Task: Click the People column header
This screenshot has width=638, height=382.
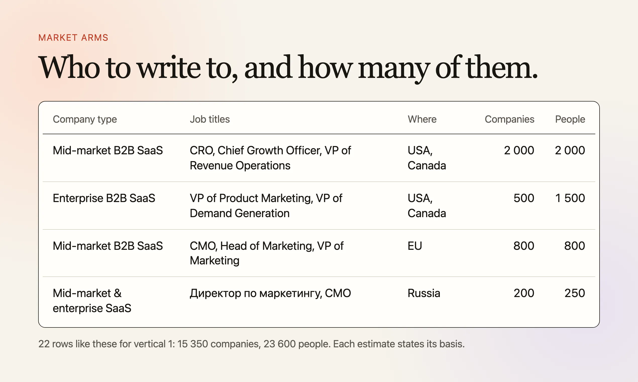Action: click(x=570, y=119)
